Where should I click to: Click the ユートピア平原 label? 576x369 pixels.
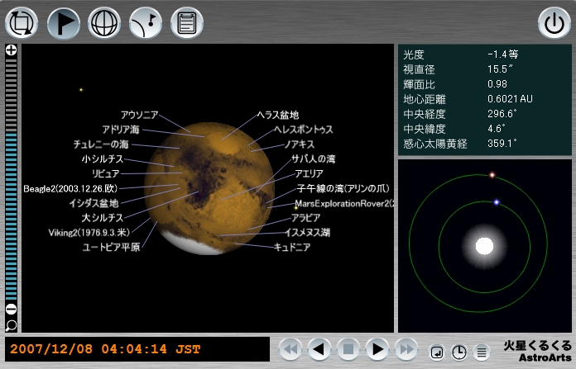point(111,248)
